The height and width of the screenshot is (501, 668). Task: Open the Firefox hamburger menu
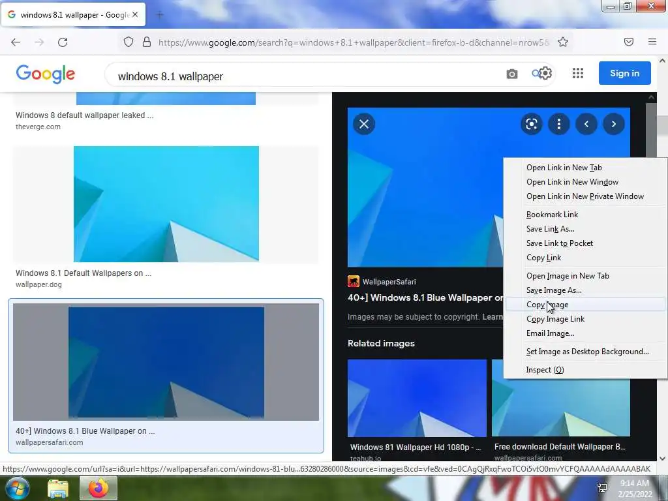(652, 42)
